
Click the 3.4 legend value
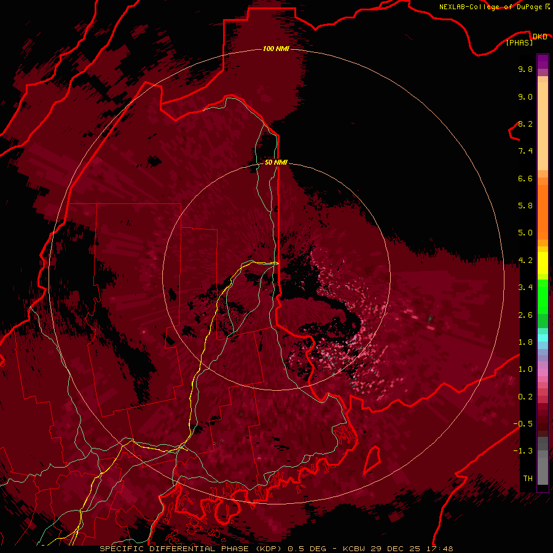[525, 288]
